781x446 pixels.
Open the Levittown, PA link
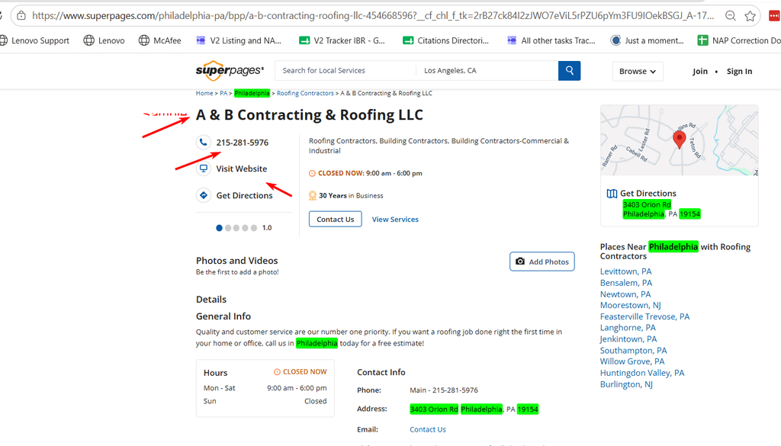[625, 271]
